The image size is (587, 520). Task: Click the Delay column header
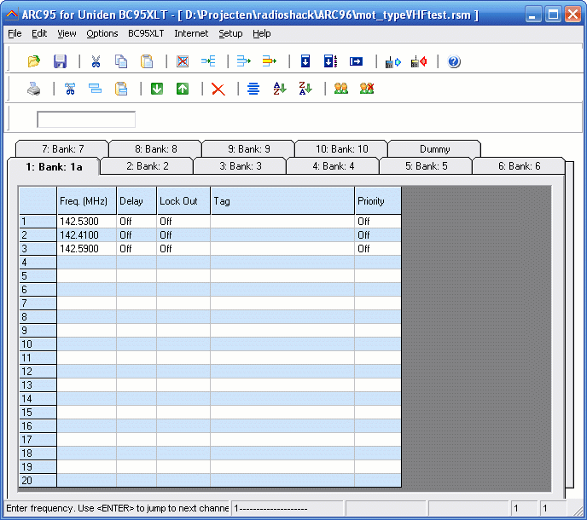point(137,201)
